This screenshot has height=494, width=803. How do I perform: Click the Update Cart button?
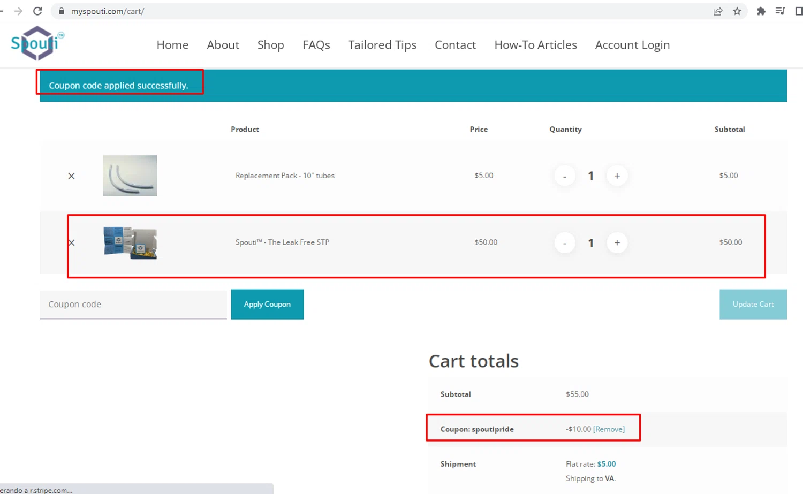tap(753, 304)
